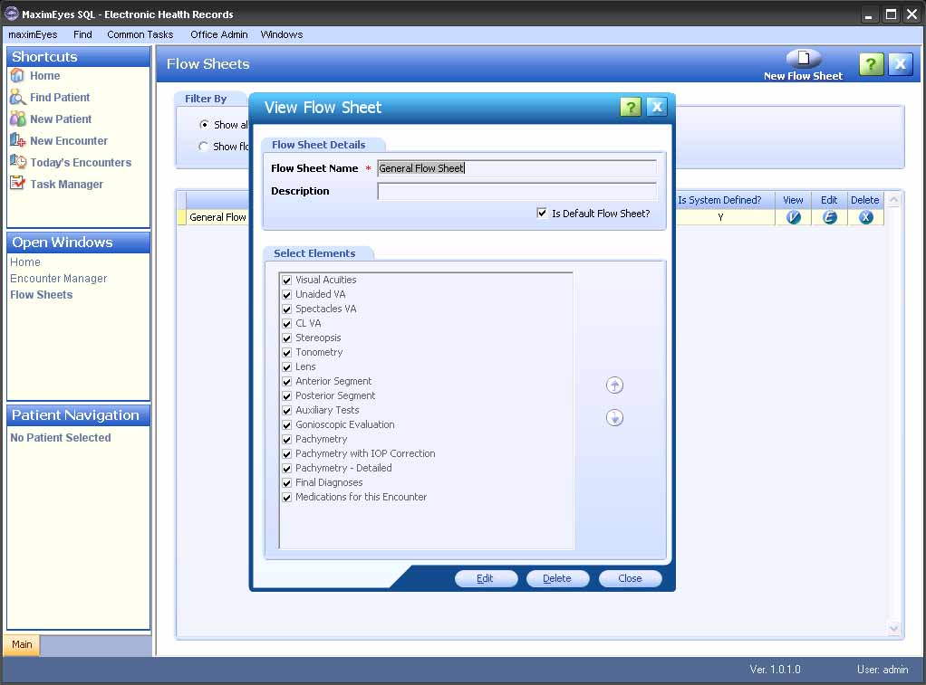Viewport: 926px width, 685px height.
Task: Click the Close button in the dialog
Action: (x=630, y=578)
